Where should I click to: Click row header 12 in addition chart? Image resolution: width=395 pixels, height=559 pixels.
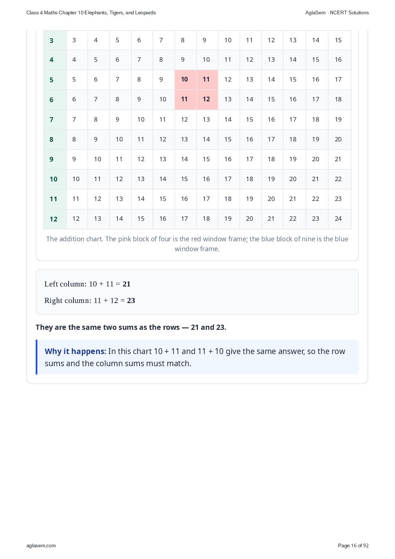coord(55,219)
